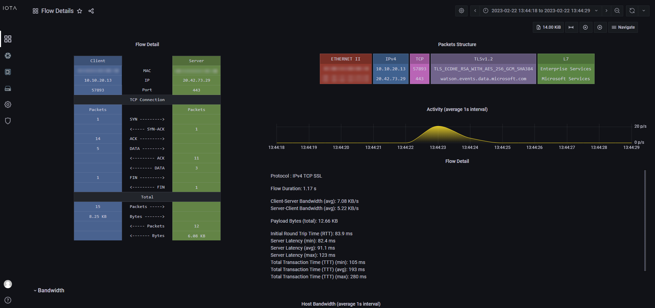Click the 14.00 KiB file button
The width and height of the screenshot is (655, 308).
(x=548, y=27)
